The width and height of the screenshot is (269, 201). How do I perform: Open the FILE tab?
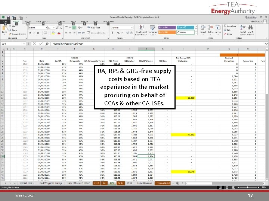click(5, 22)
